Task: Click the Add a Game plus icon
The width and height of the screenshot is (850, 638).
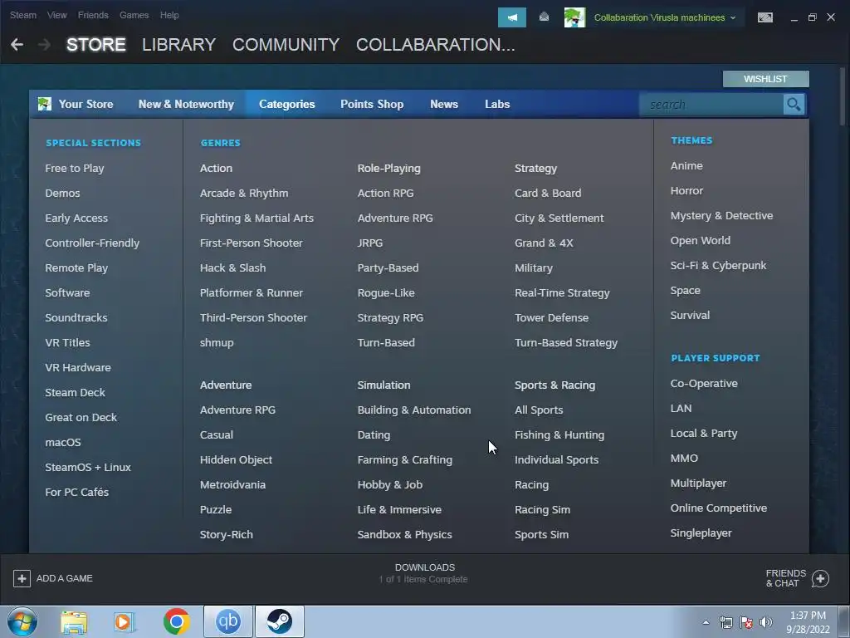Action: (22, 578)
